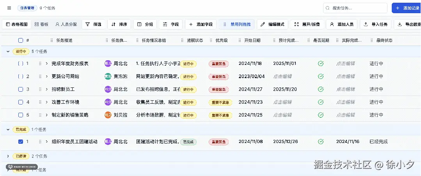The image size is (421, 176).
Task: Expand subtasks of 制定新的销售策略
Action: pos(47,115)
